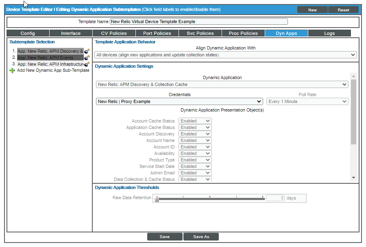This screenshot has width=366, height=247.
Task: Select App: New Relic: APM Infrastructure subtemplate
Action: [50, 64]
